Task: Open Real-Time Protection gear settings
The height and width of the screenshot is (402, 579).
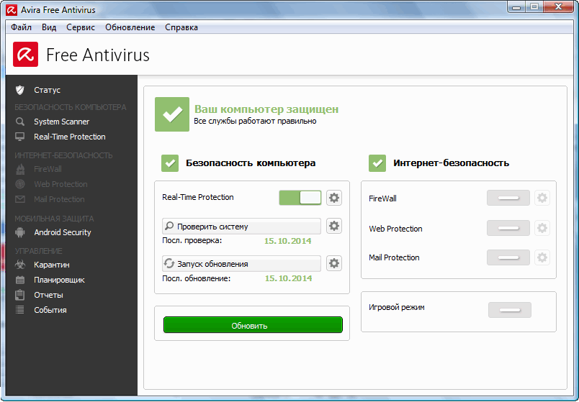Action: point(334,198)
